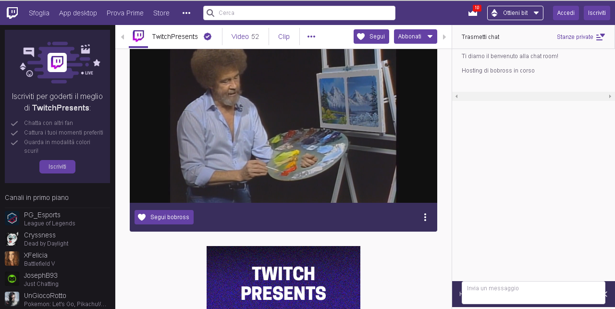The width and height of the screenshot is (615, 309).
Task: Focus the Cerca search field
Action: tap(299, 13)
